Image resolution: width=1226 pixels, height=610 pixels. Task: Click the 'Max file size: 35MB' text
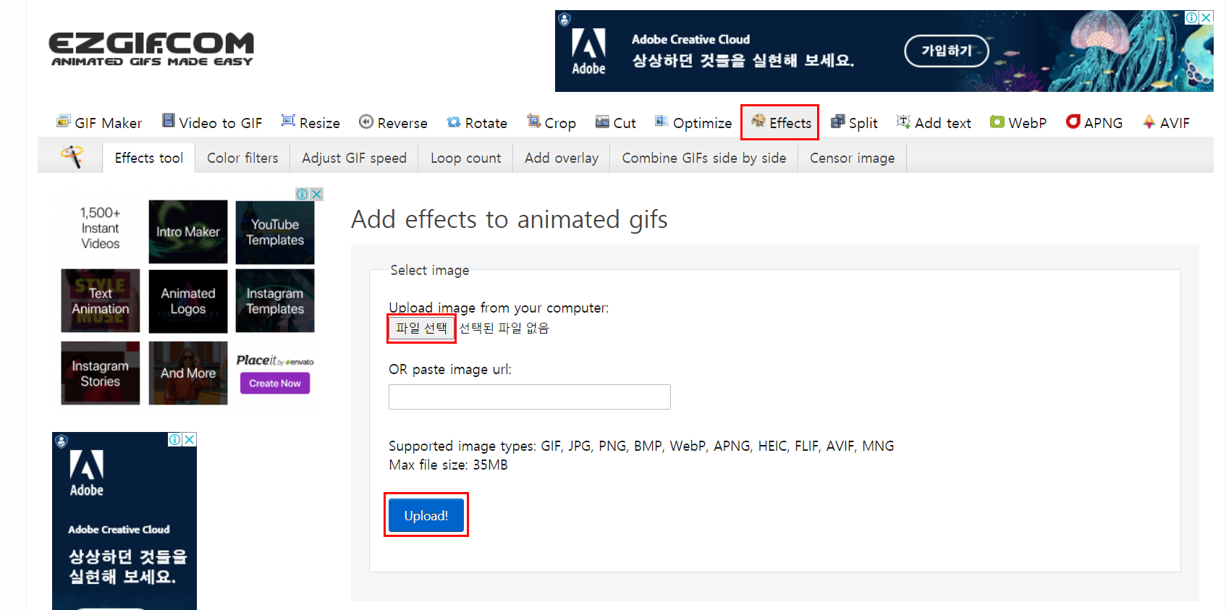448,465
